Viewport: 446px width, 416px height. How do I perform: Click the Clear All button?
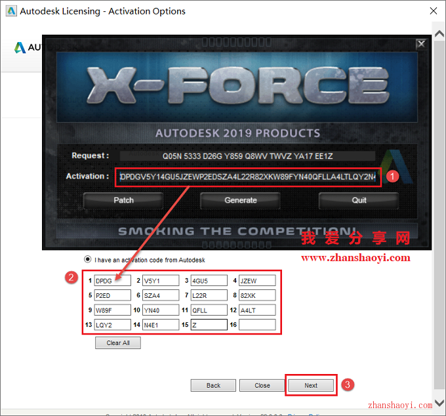pos(118,343)
